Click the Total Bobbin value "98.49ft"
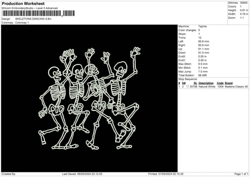Screen dimensions: 250x177 [202, 75]
